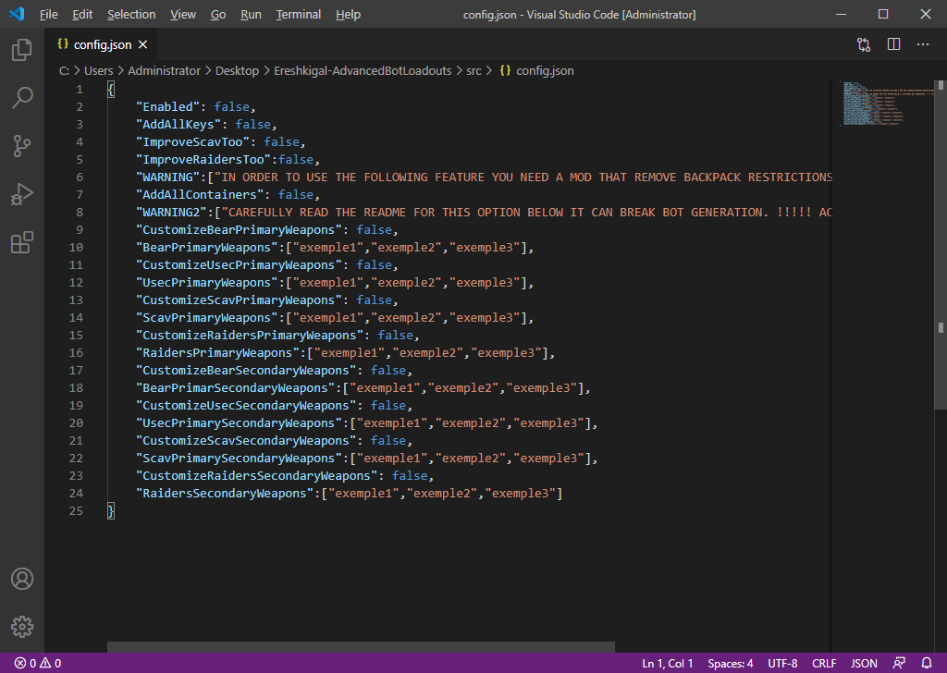Open the Help menu

coord(348,15)
